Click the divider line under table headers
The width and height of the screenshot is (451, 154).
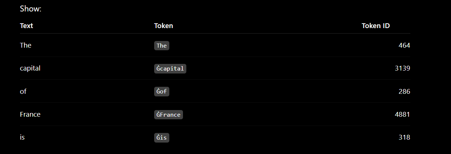click(x=215, y=34)
